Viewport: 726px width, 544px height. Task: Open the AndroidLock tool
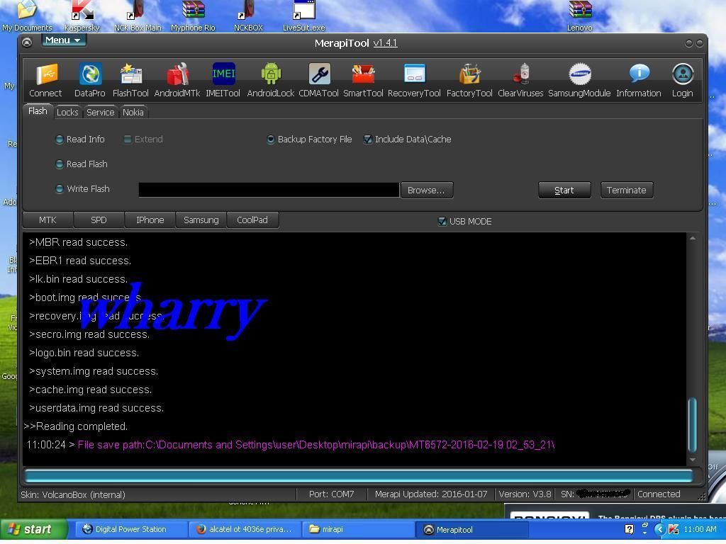pos(271,81)
